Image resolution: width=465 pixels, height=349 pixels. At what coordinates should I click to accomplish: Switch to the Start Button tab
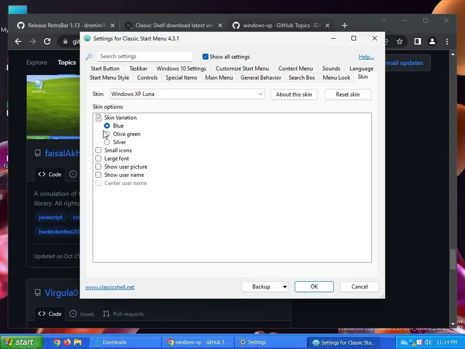tap(105, 69)
